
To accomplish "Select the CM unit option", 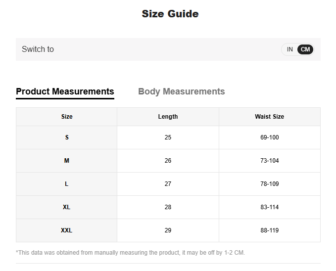I will click(x=305, y=49).
